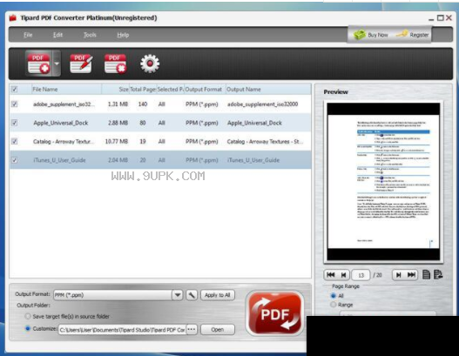The width and height of the screenshot is (459, 356).
Task: Click the Tipard app icon in title bar
Action: tap(12, 18)
